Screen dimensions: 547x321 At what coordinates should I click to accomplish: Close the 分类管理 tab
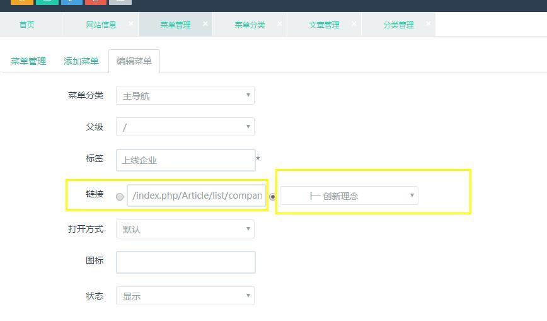pyautogui.click(x=428, y=23)
